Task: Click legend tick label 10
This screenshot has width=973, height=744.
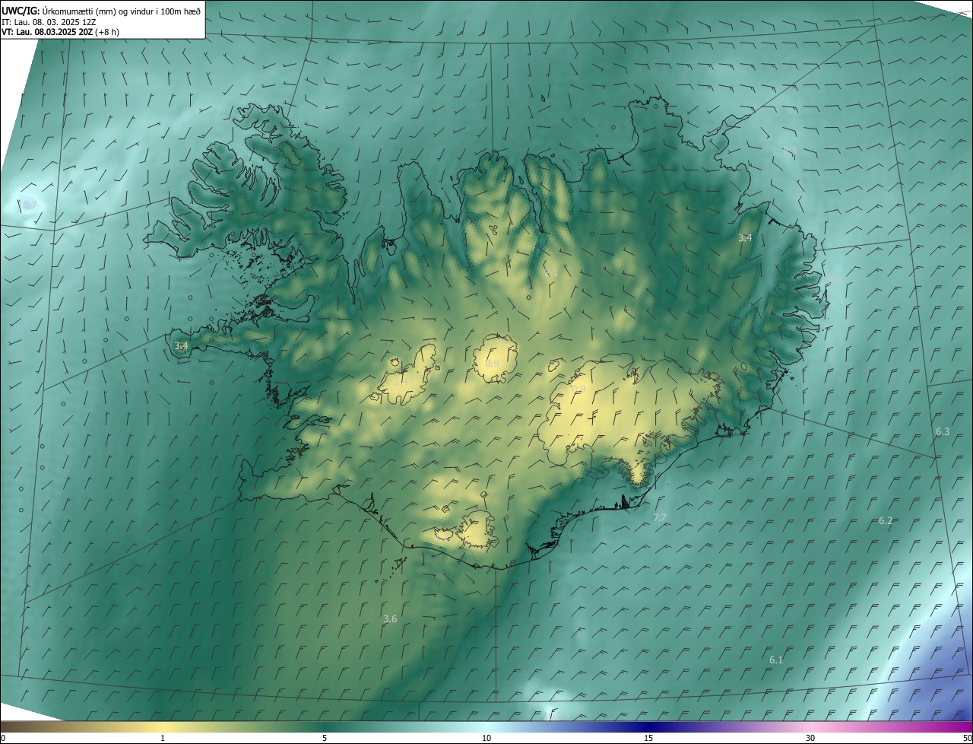Action: [486, 738]
